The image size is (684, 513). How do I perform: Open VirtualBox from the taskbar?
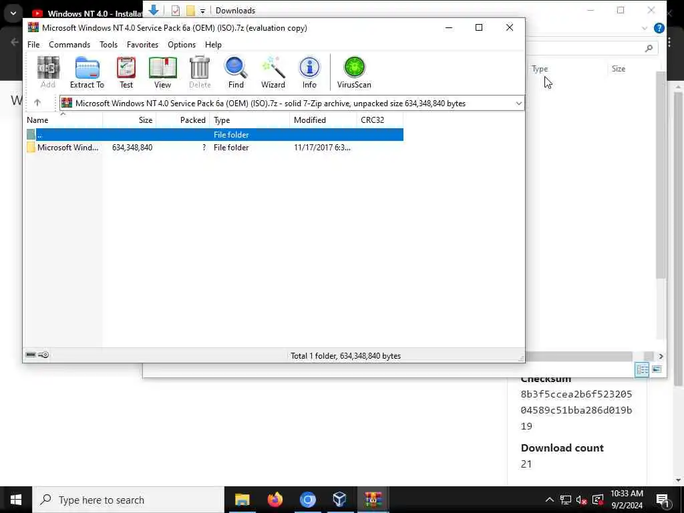coord(340,500)
